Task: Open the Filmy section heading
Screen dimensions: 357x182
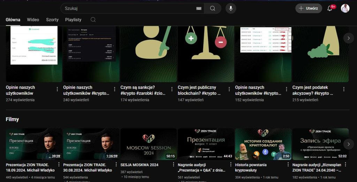Action: (12, 119)
